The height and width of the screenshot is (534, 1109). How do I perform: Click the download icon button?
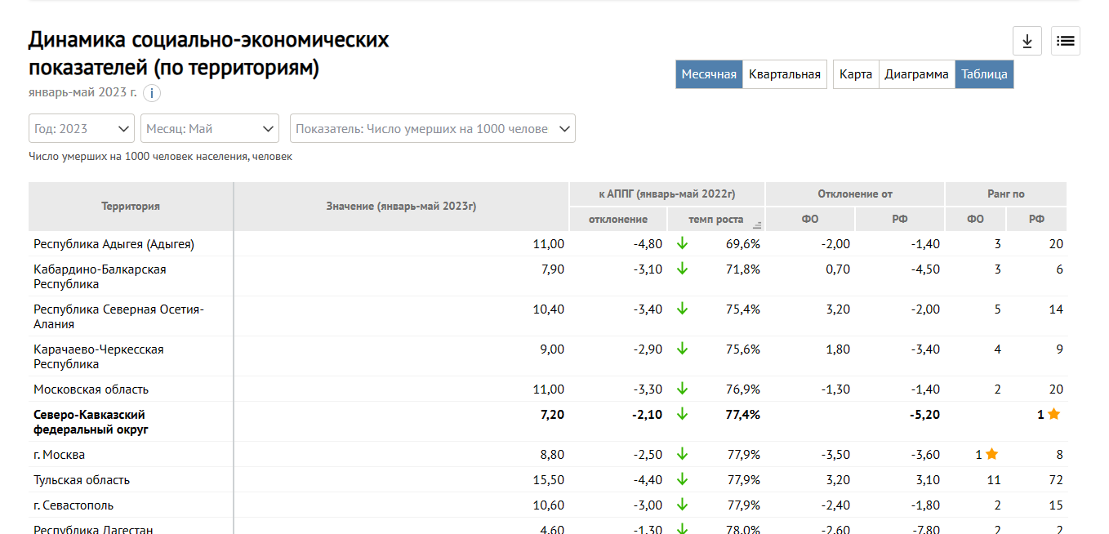(1027, 41)
